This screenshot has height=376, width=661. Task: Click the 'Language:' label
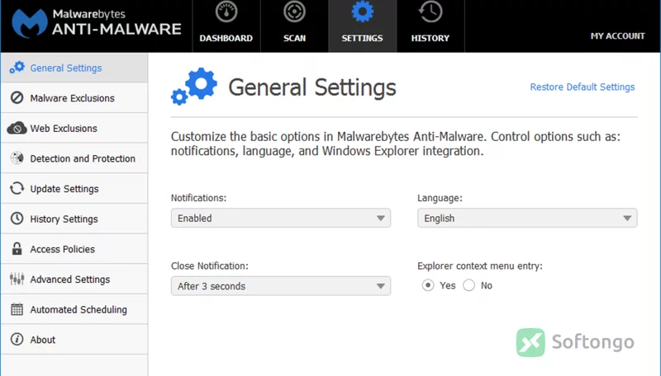tap(440, 198)
